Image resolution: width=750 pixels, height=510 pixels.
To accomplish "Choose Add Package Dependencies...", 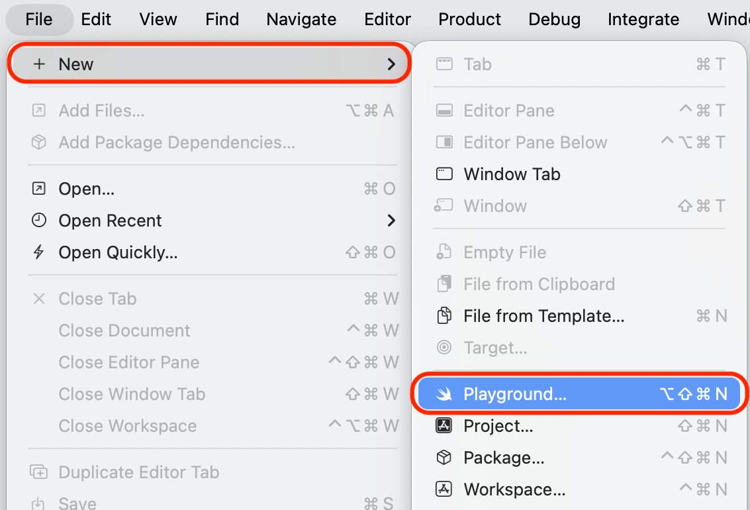I will pyautogui.click(x=212, y=142).
